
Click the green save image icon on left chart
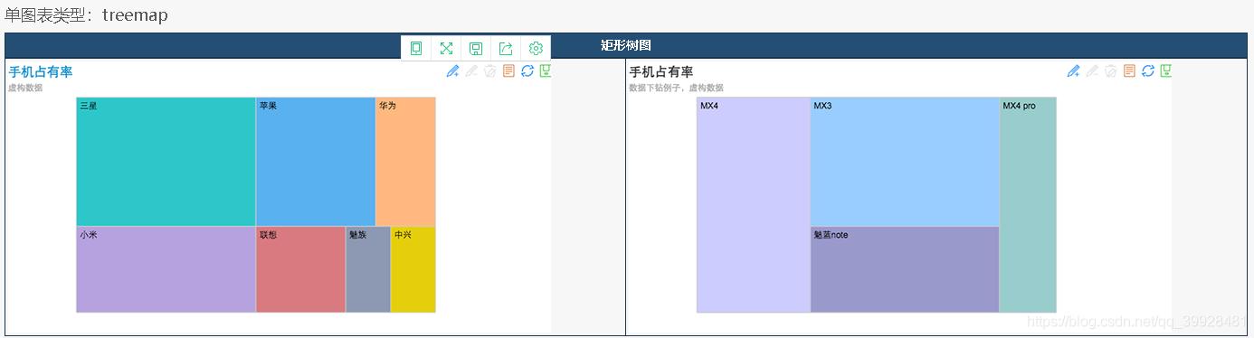[x=546, y=70]
